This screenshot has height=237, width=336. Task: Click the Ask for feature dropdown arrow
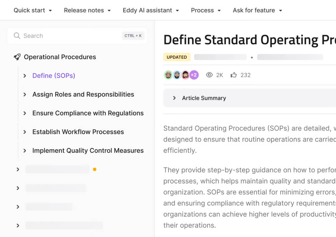280,10
